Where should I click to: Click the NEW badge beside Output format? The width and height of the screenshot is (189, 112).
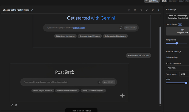[180, 25]
